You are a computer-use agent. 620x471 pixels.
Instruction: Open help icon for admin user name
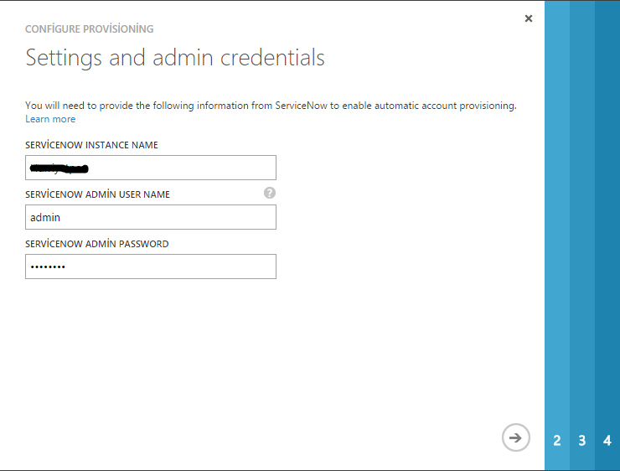pos(270,193)
